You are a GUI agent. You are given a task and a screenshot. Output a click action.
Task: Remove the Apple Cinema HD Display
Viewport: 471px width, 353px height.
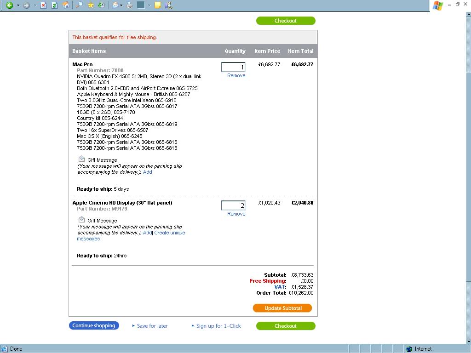click(x=236, y=214)
